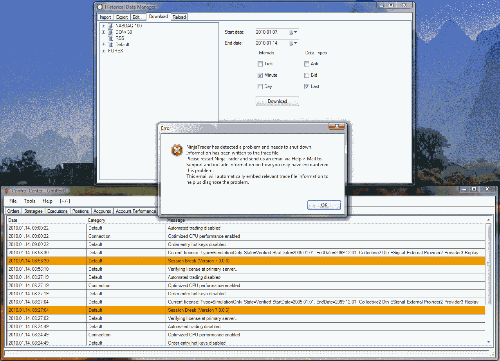Open the Accounts tab
Image resolution: width=500 pixels, height=361 pixels.
coord(102,211)
